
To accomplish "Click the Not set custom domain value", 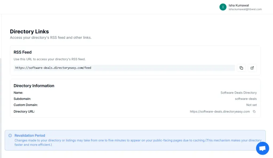I will [251, 105].
